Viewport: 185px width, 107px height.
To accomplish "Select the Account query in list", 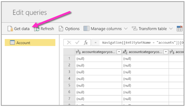I will (30, 42).
